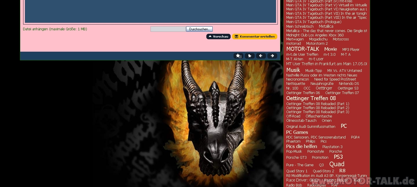Open the Metallica tag
The width and height of the screenshot is (417, 187).
(x=326, y=26)
